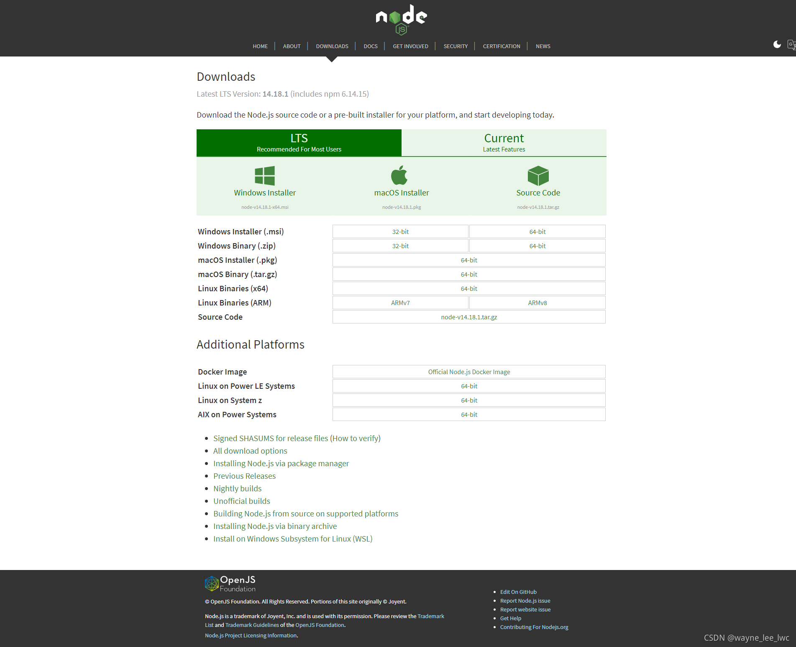Click the Windows Installer link
This screenshot has height=647, width=796.
265,193
